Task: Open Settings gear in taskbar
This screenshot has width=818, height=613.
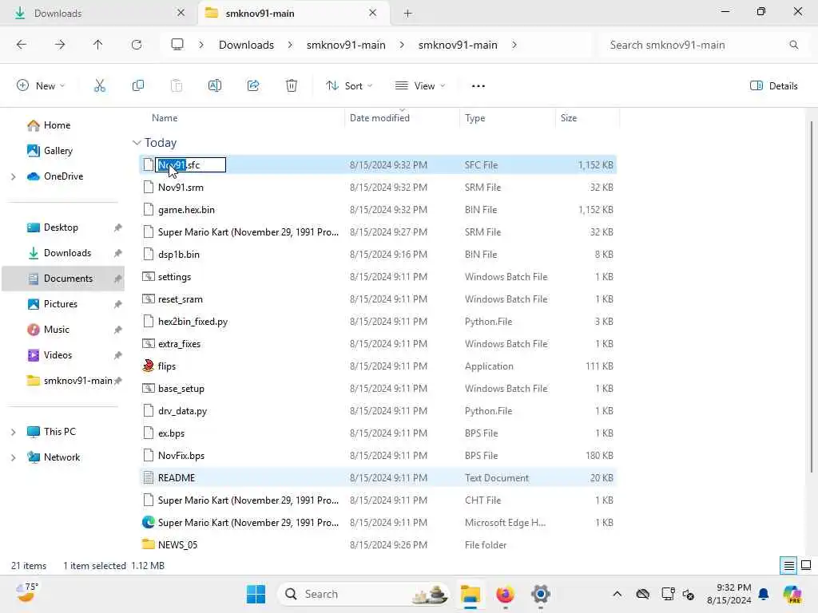Action: pyautogui.click(x=541, y=594)
